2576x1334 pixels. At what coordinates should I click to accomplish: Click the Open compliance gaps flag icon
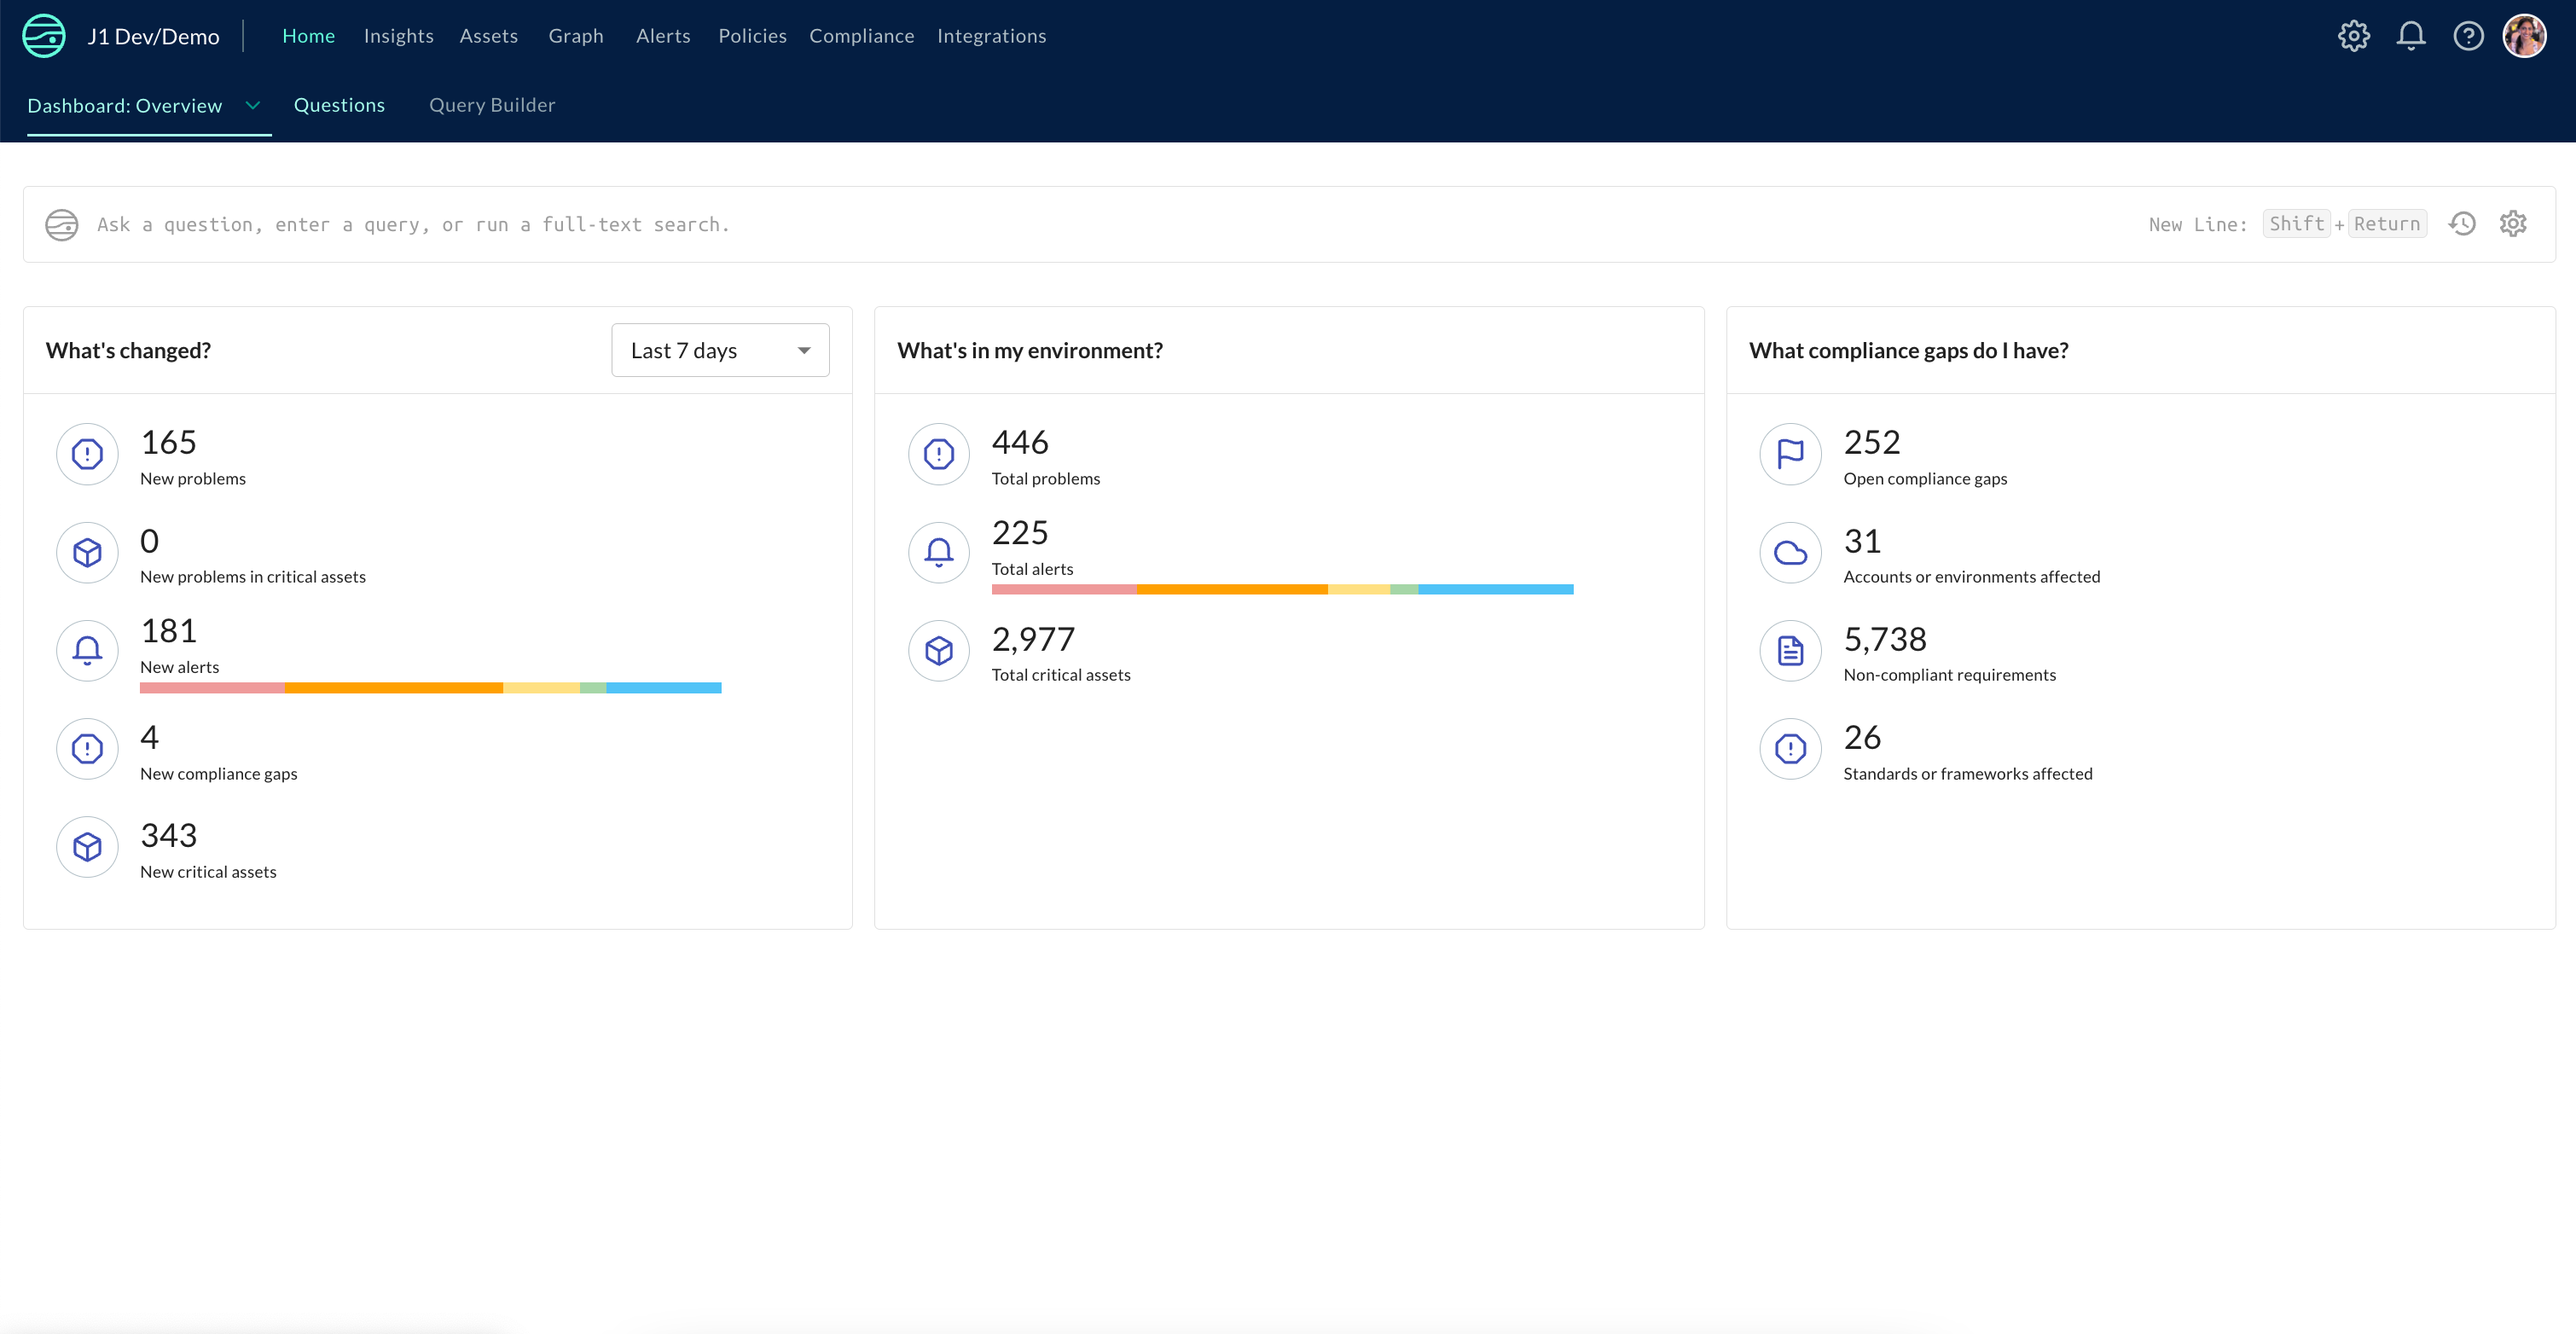[1790, 454]
